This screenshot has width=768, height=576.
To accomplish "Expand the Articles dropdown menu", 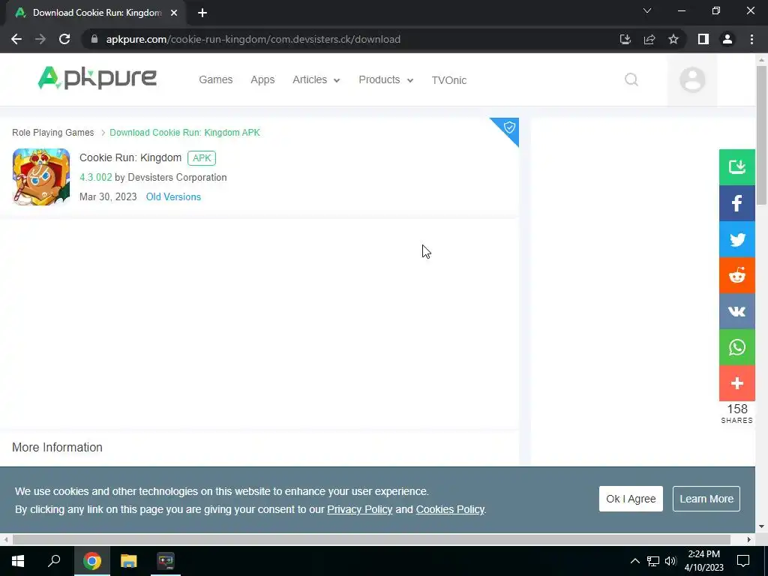I will click(x=316, y=79).
